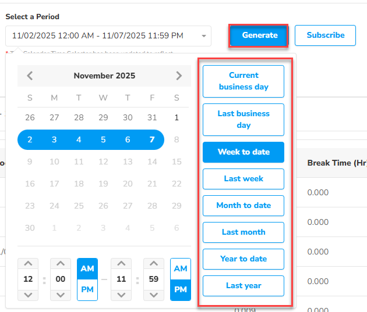Set start time to PM
This screenshot has height=312, width=367.
(87, 289)
